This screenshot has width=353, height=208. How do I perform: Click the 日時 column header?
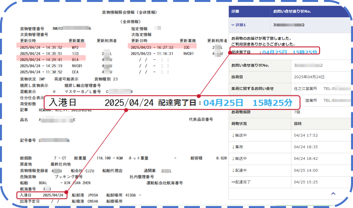pos(297,124)
